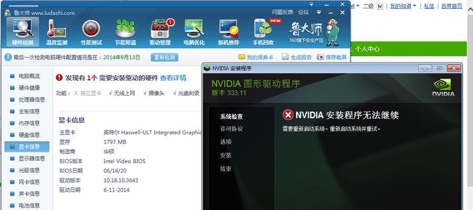Click the driver date 6-11-2014
Screen dimensions: 473x210
click(116, 190)
